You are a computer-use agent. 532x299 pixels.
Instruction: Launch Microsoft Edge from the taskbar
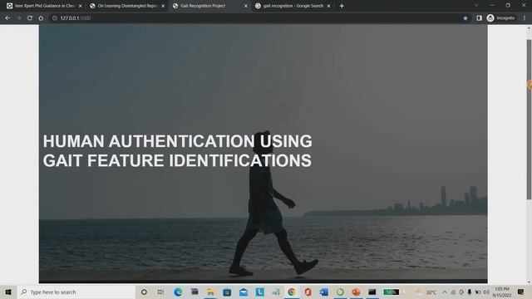point(178,292)
